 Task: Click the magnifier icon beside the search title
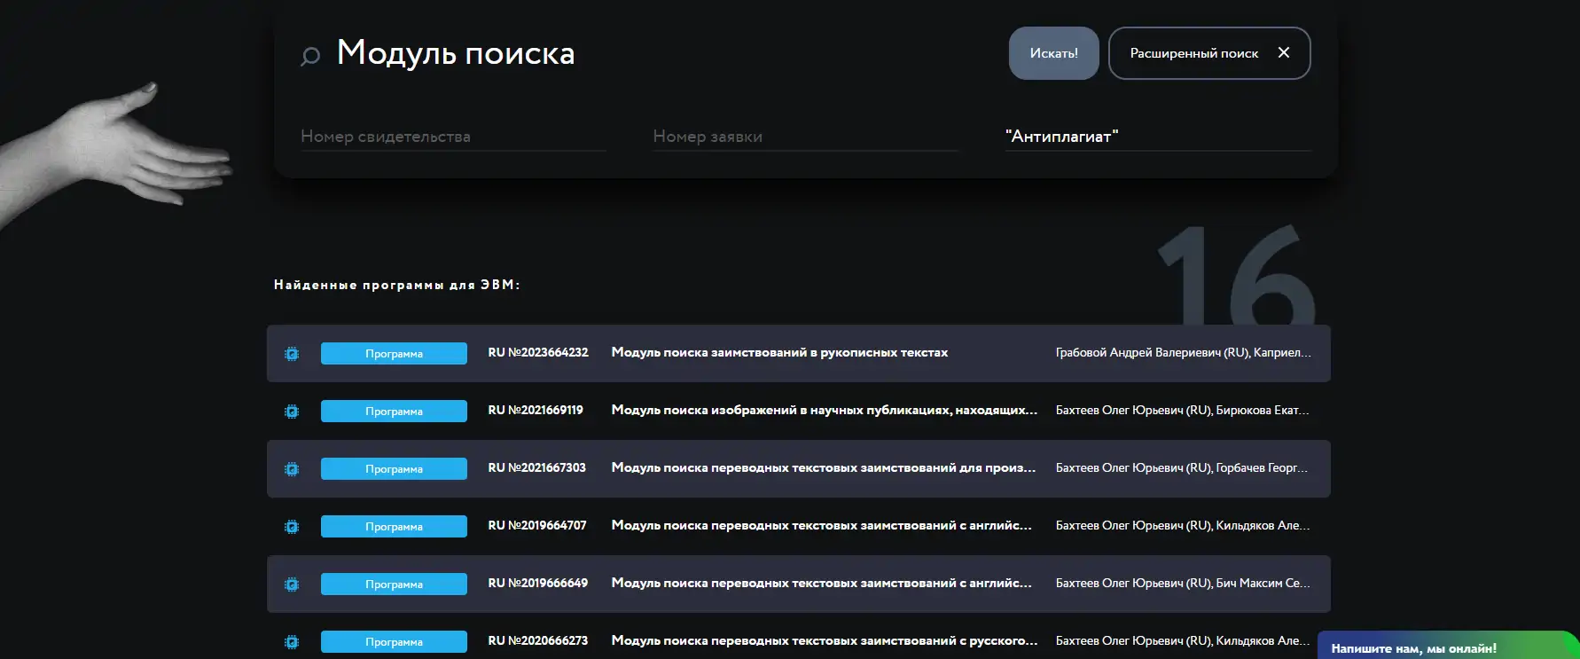click(x=309, y=57)
